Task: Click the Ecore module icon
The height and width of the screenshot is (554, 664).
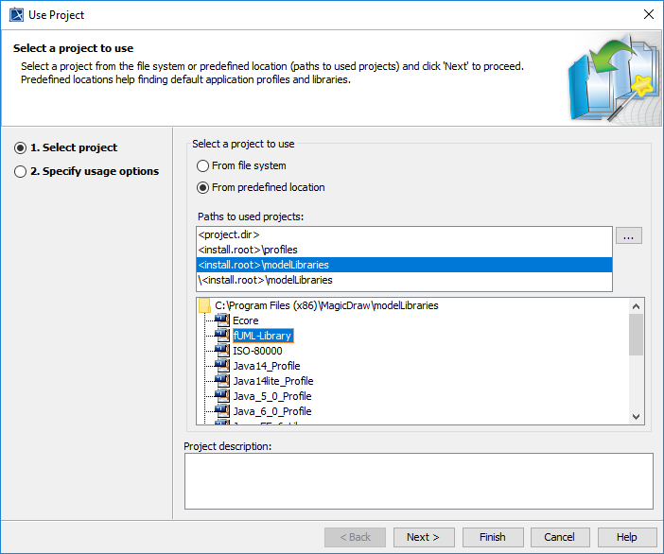Action: pos(222,320)
